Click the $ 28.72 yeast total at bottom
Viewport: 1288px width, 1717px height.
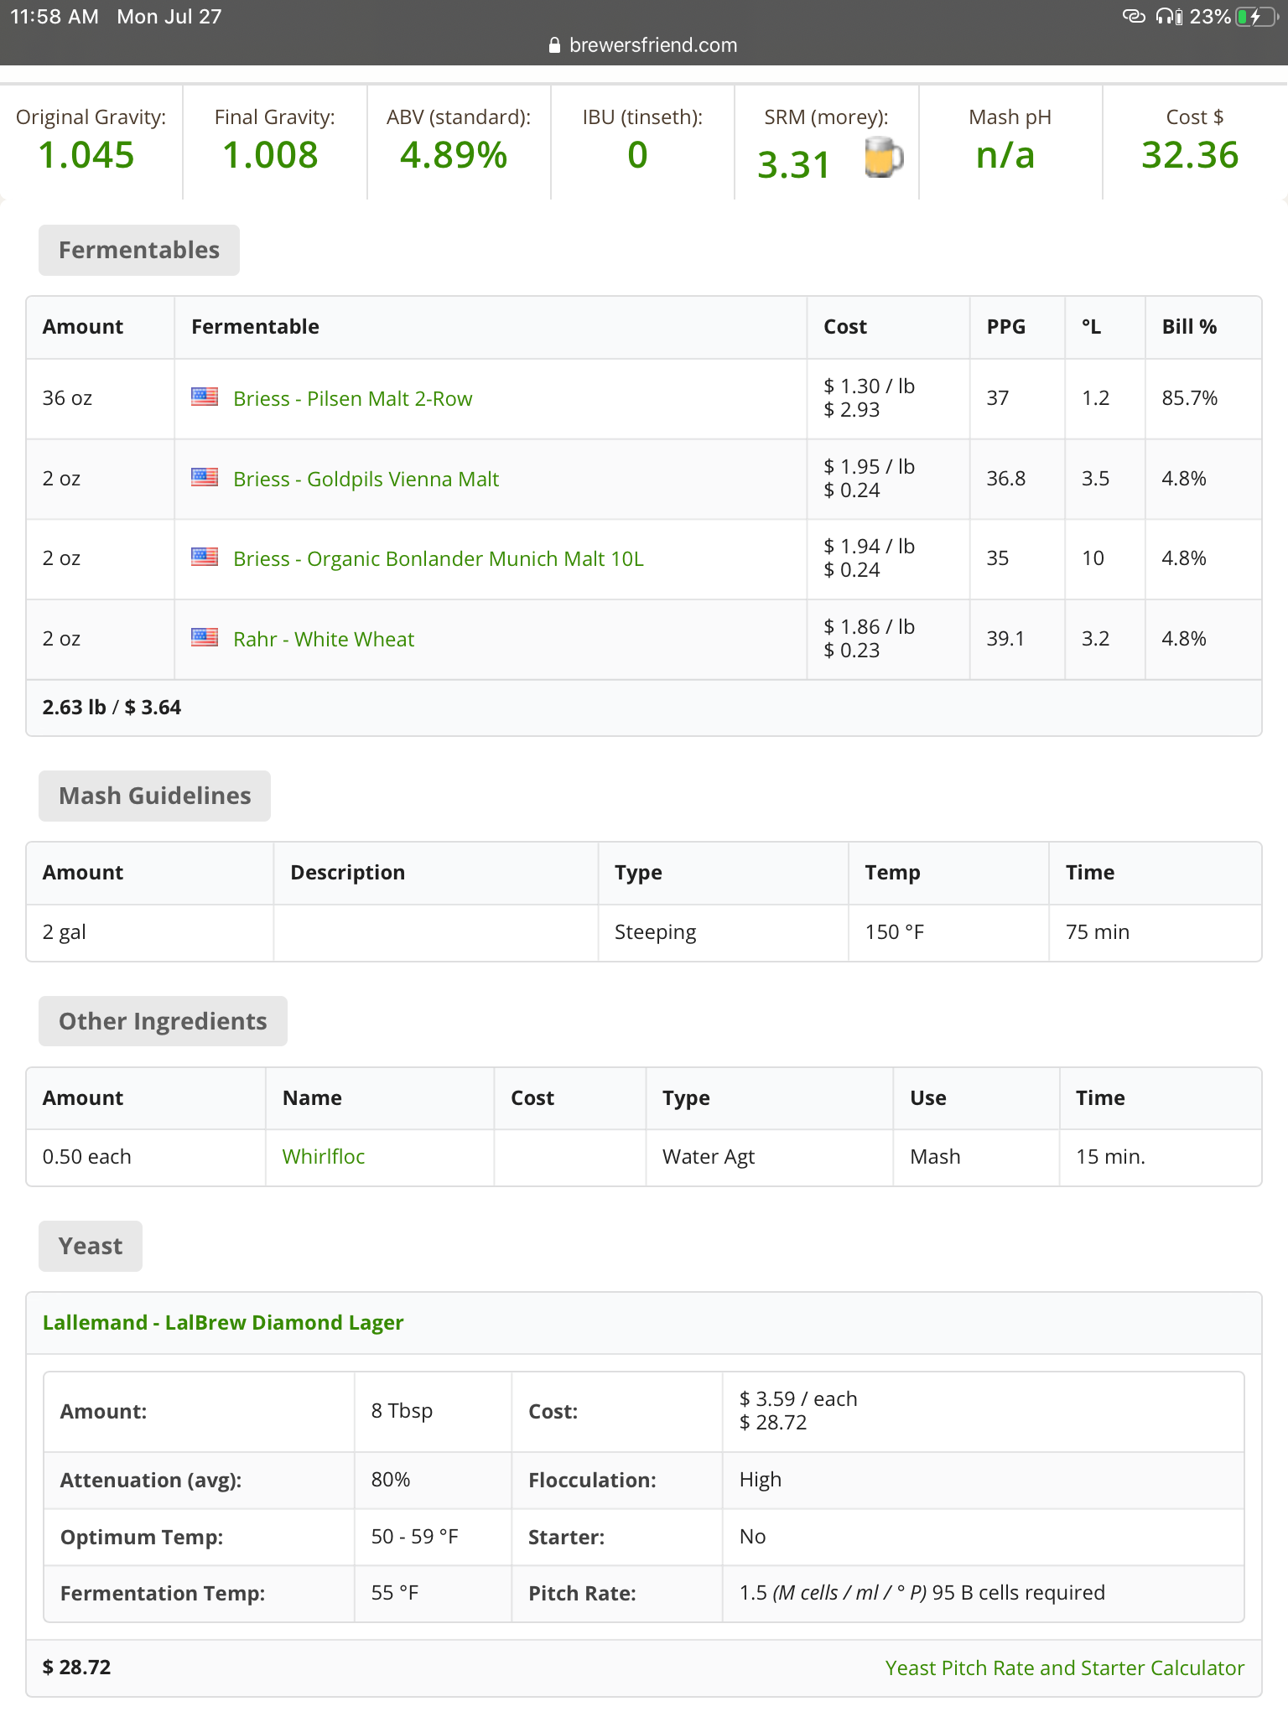pos(76,1667)
